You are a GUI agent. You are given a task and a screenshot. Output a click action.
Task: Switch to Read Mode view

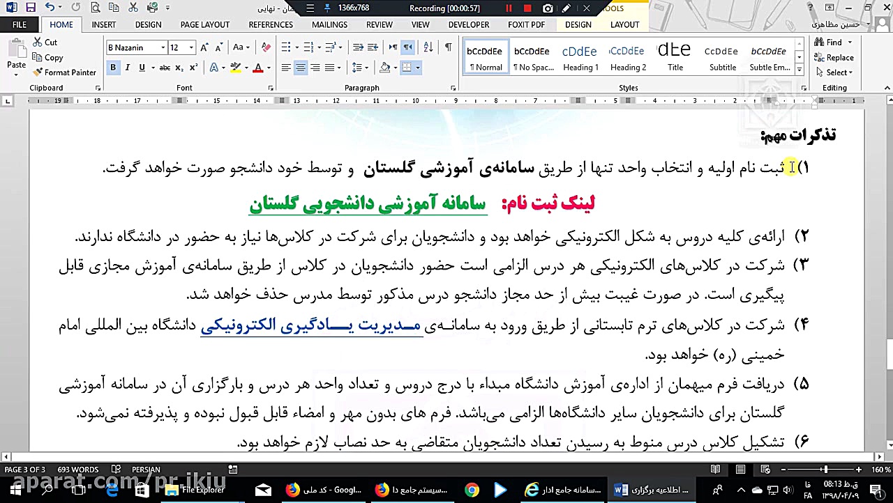click(715, 470)
